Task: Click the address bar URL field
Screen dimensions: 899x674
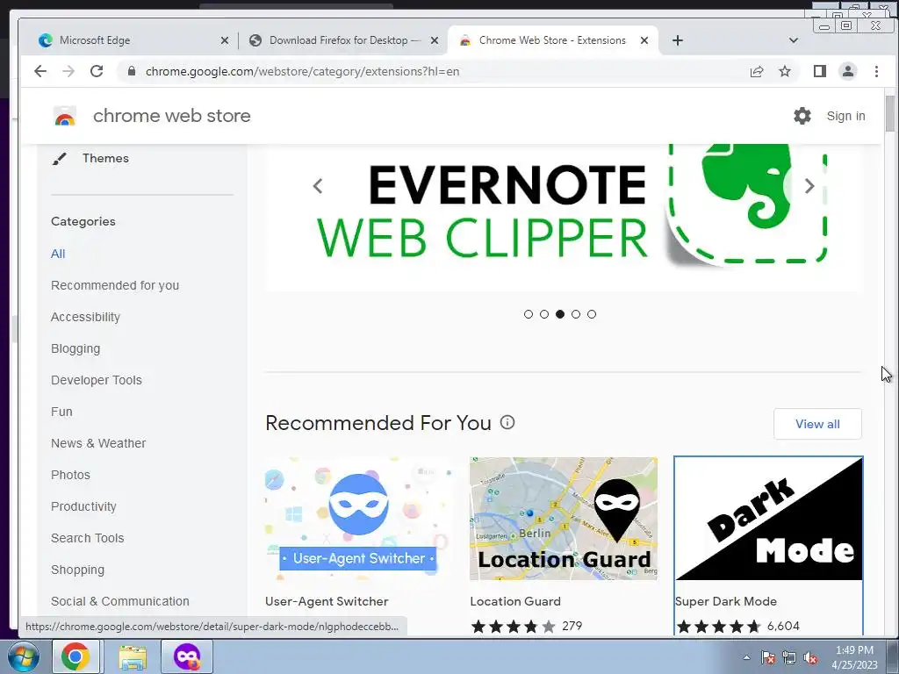Action: coord(435,71)
